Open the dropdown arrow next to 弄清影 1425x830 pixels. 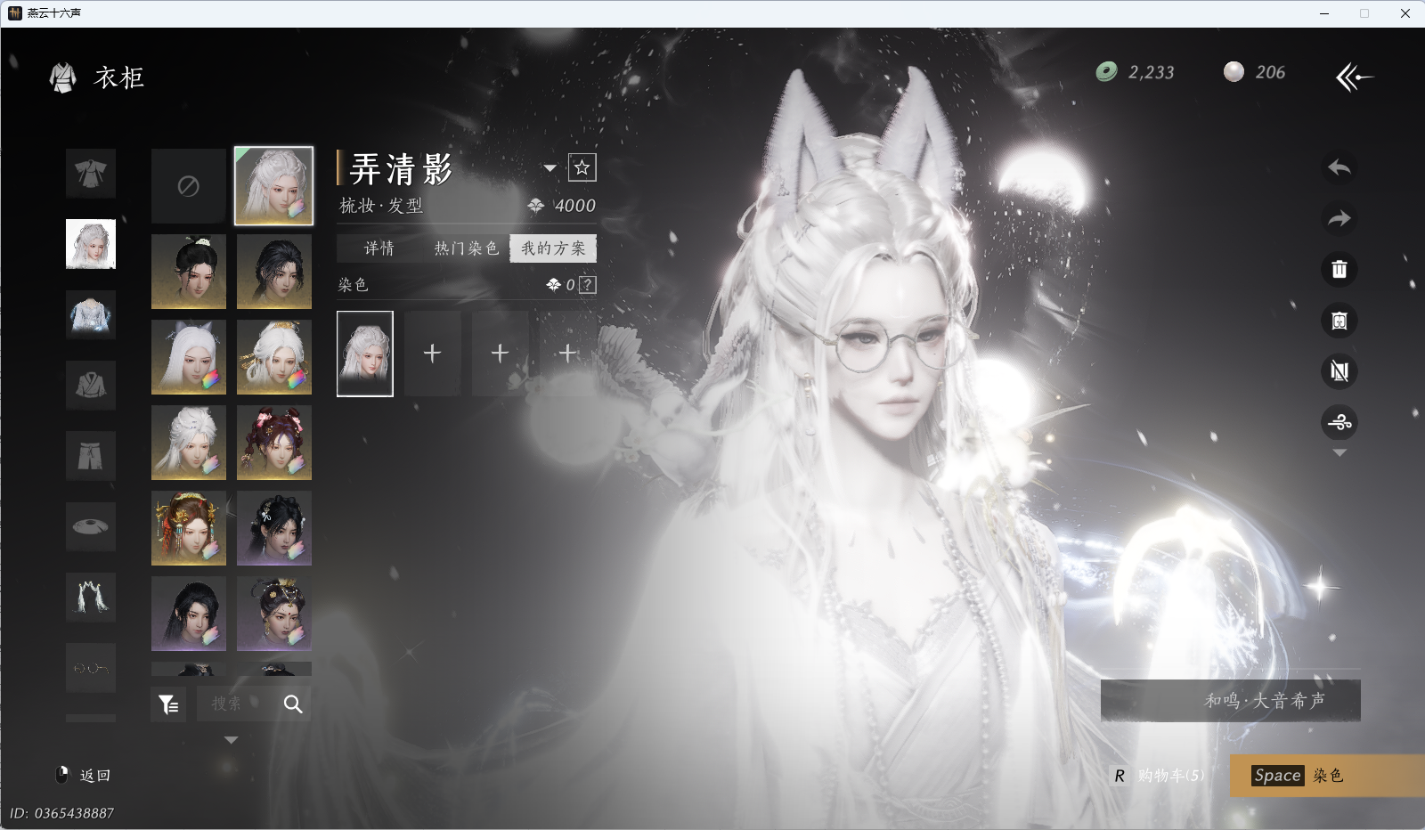550,167
